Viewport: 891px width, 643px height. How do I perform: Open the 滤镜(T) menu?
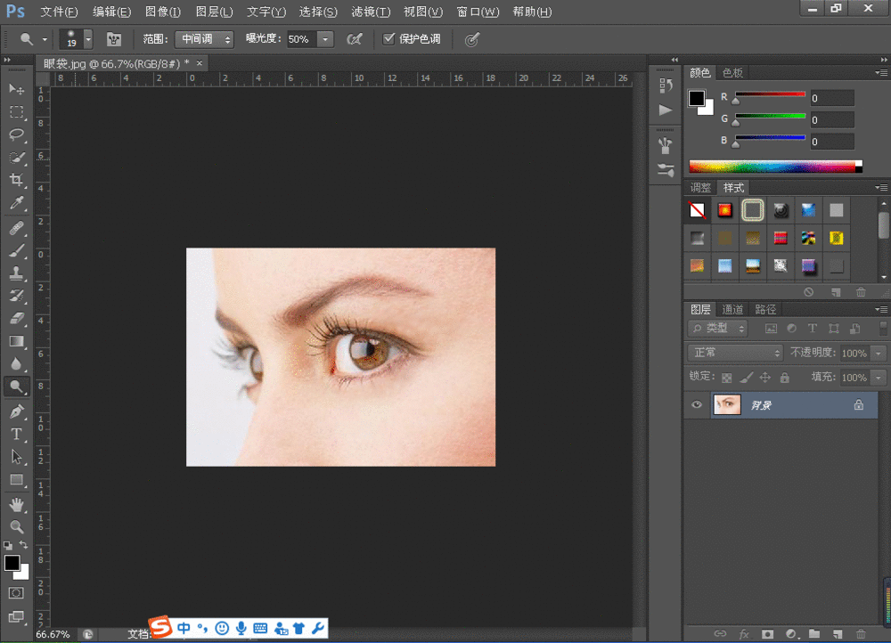point(371,12)
